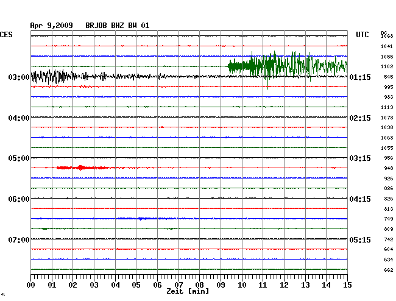
Task: Click the DC offset value '634'
Action: point(389,260)
